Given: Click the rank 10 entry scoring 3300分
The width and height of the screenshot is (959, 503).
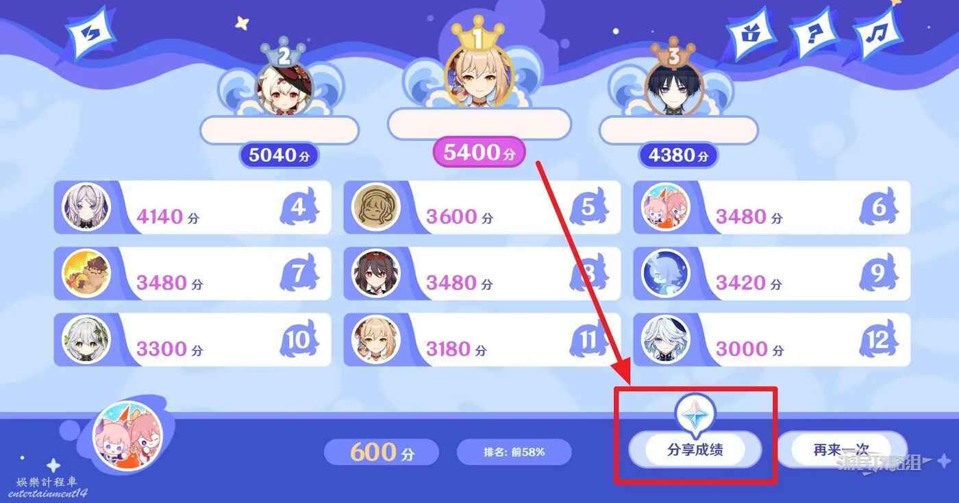Looking at the screenshot, I should pyautogui.click(x=192, y=340).
